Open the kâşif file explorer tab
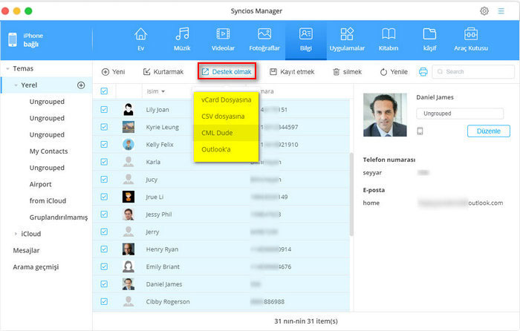Screen dimensions: 520x331 click(x=429, y=40)
